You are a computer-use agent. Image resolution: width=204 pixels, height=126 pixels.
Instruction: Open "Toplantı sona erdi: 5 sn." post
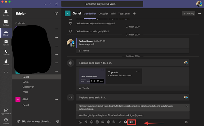click(x=133, y=97)
